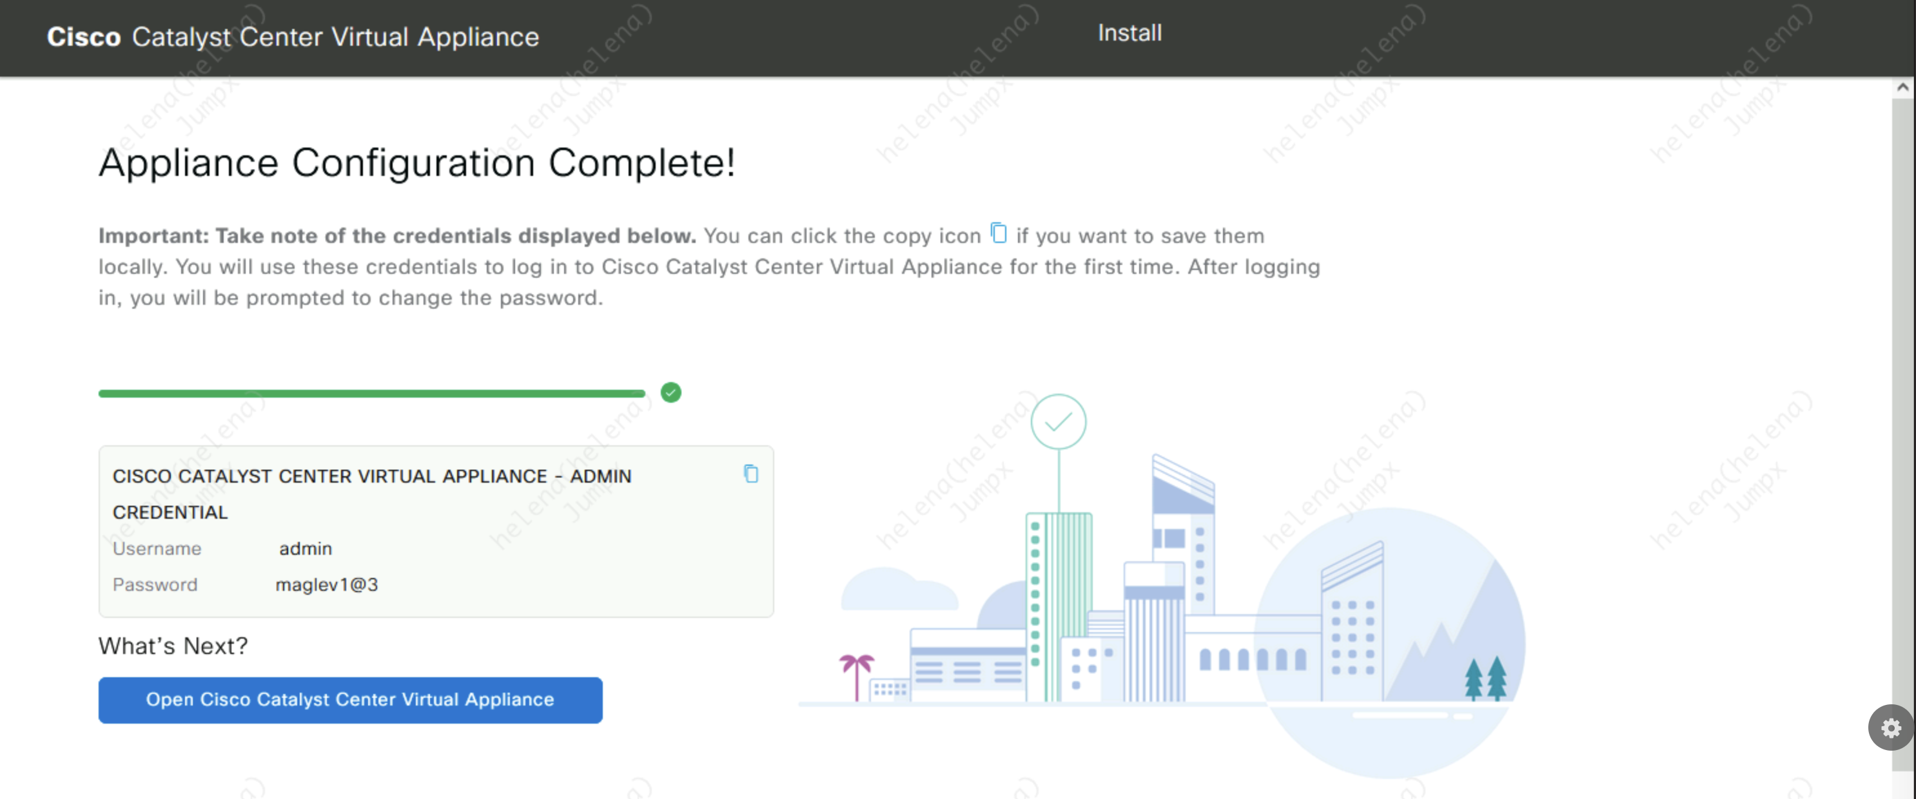Click the teal checkmark circle illustration
This screenshot has height=799, width=1916.
coord(1058,422)
